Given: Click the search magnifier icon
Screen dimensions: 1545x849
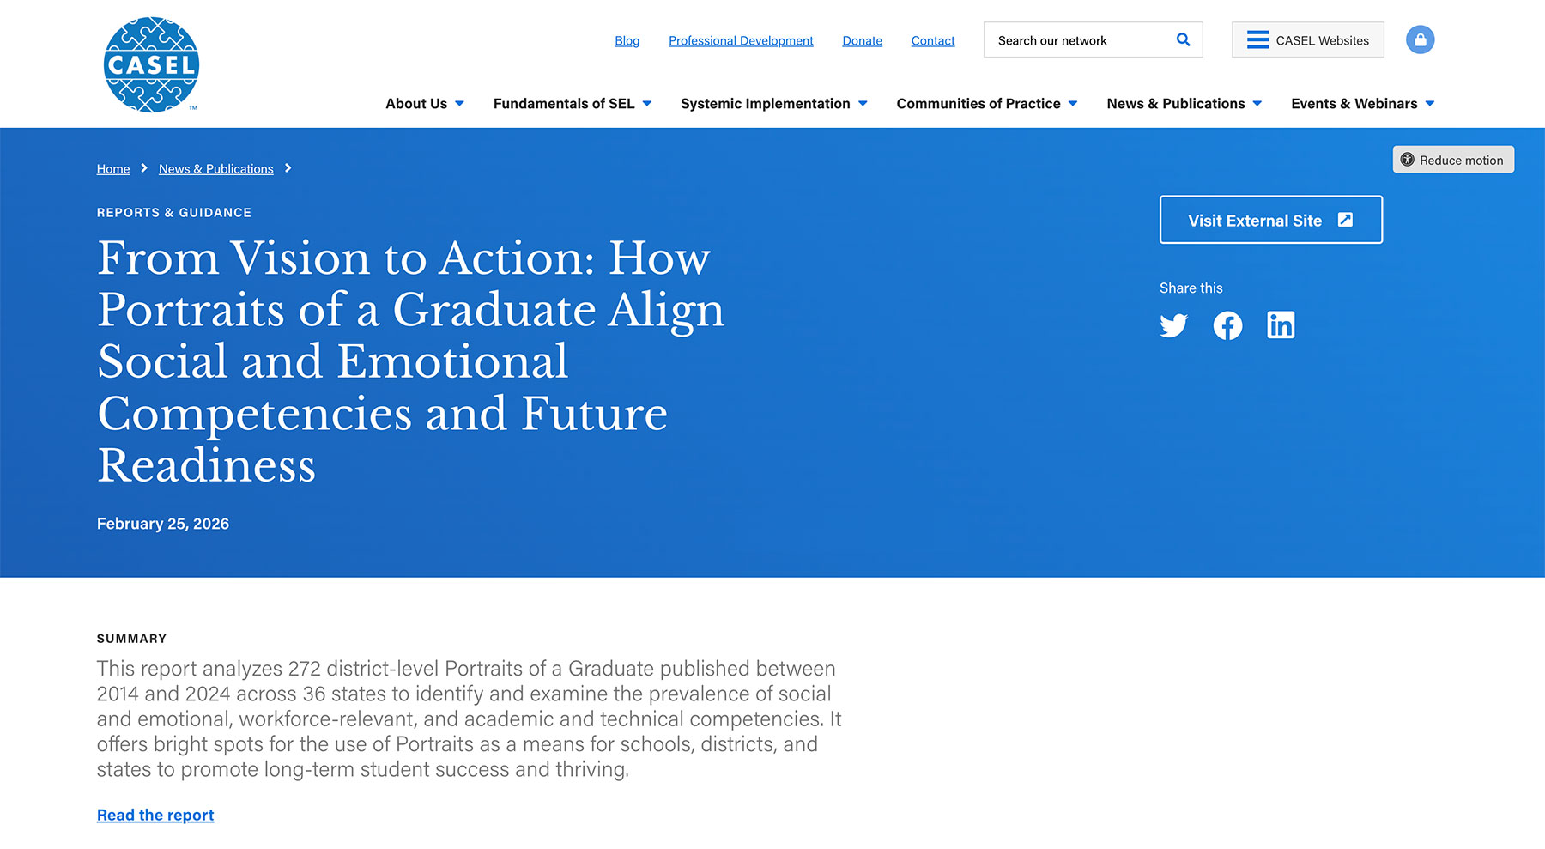Looking at the screenshot, I should coord(1183,39).
